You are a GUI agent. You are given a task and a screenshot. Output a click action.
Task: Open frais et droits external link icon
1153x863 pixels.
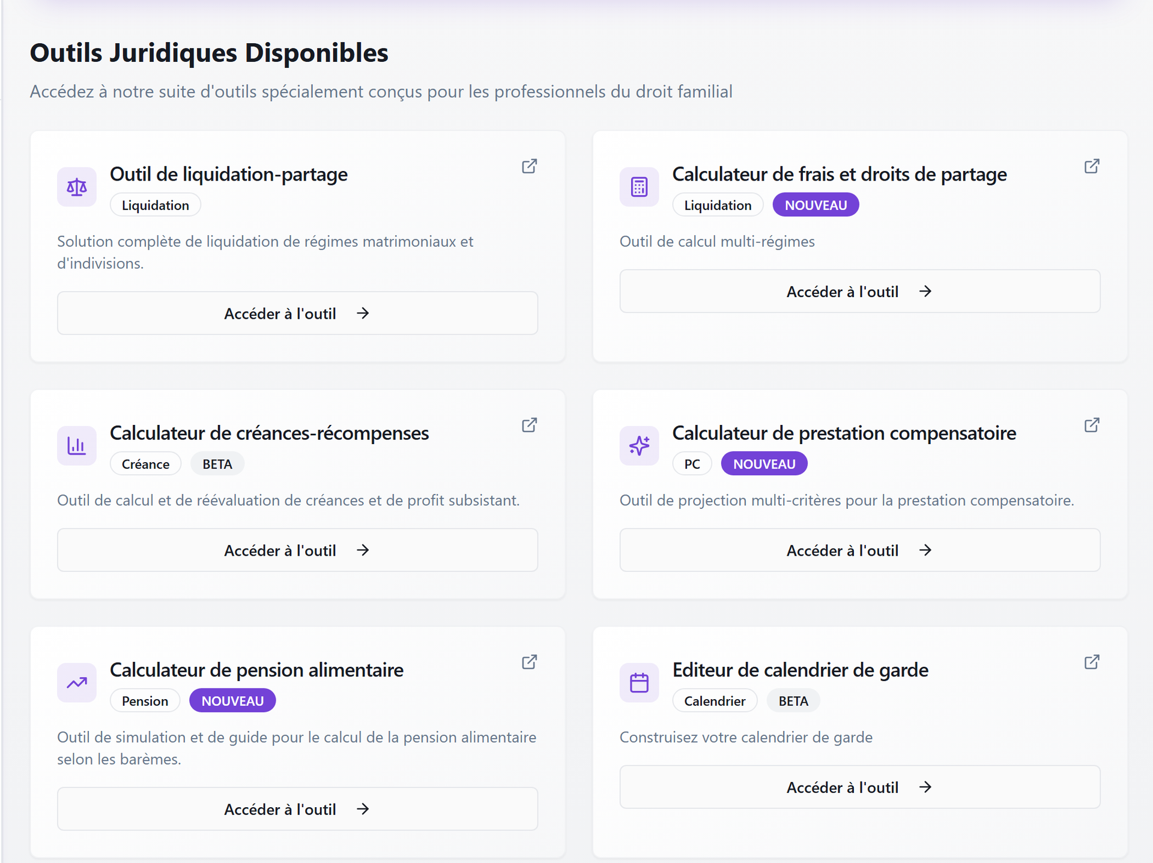click(1091, 166)
